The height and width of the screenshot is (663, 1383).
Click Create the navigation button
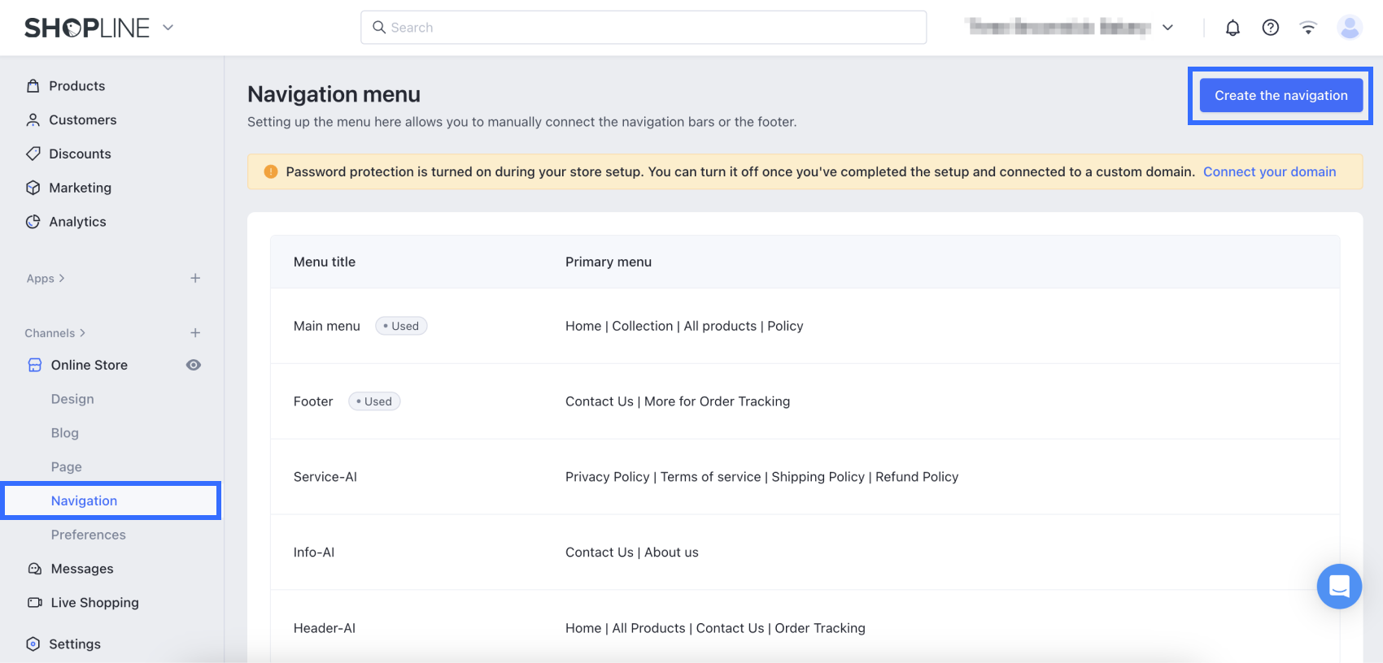tap(1281, 96)
